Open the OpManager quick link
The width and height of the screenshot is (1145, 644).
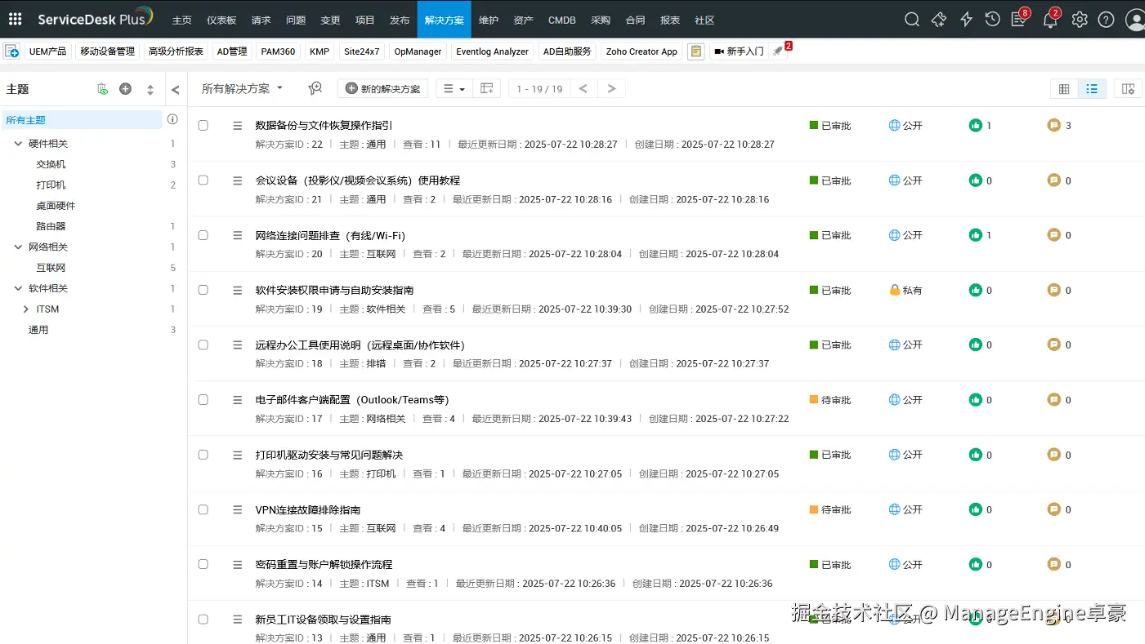418,51
